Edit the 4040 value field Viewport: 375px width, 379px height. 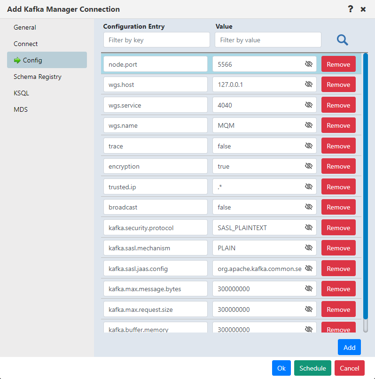(265, 105)
